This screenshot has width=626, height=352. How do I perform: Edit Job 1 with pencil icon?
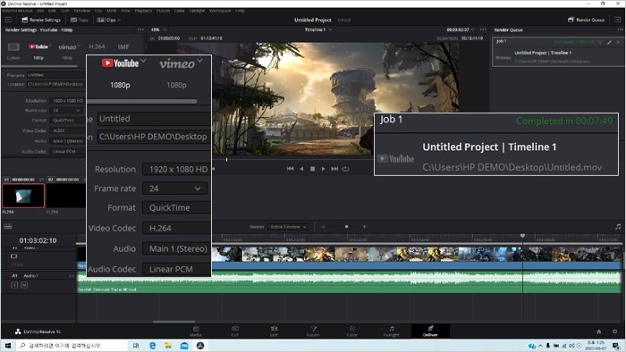610,41
